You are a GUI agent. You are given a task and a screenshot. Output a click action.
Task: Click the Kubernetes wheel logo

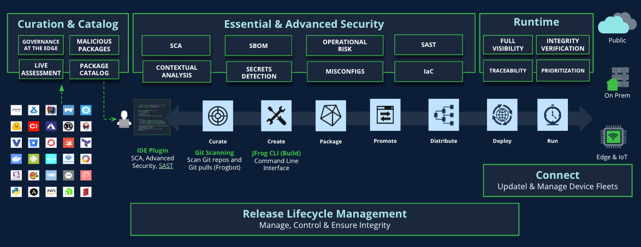[86, 110]
